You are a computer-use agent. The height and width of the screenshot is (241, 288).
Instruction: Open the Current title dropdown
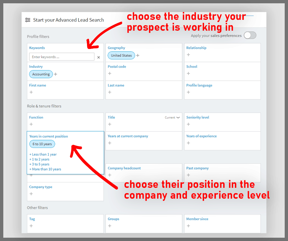[172, 117]
